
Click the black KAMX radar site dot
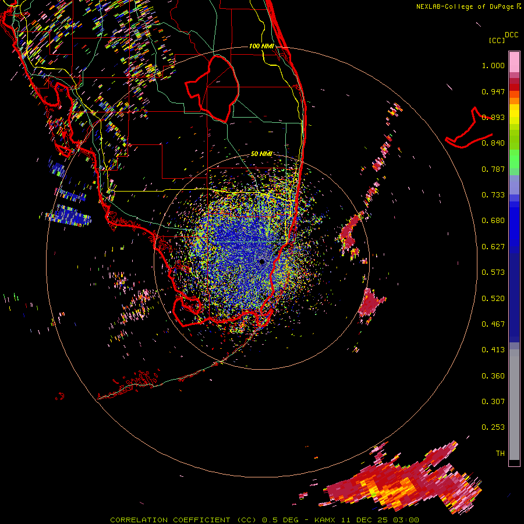tap(262, 261)
